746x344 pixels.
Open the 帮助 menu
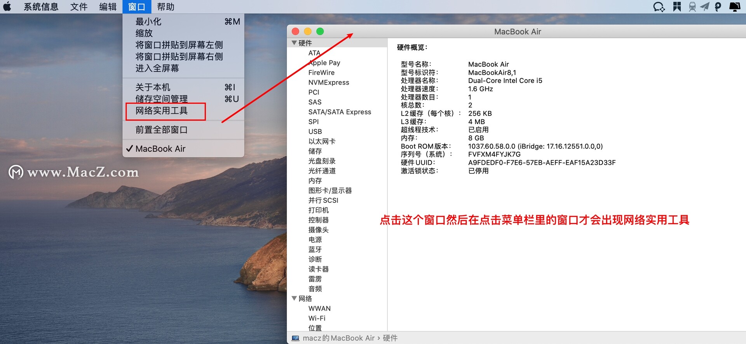click(166, 7)
